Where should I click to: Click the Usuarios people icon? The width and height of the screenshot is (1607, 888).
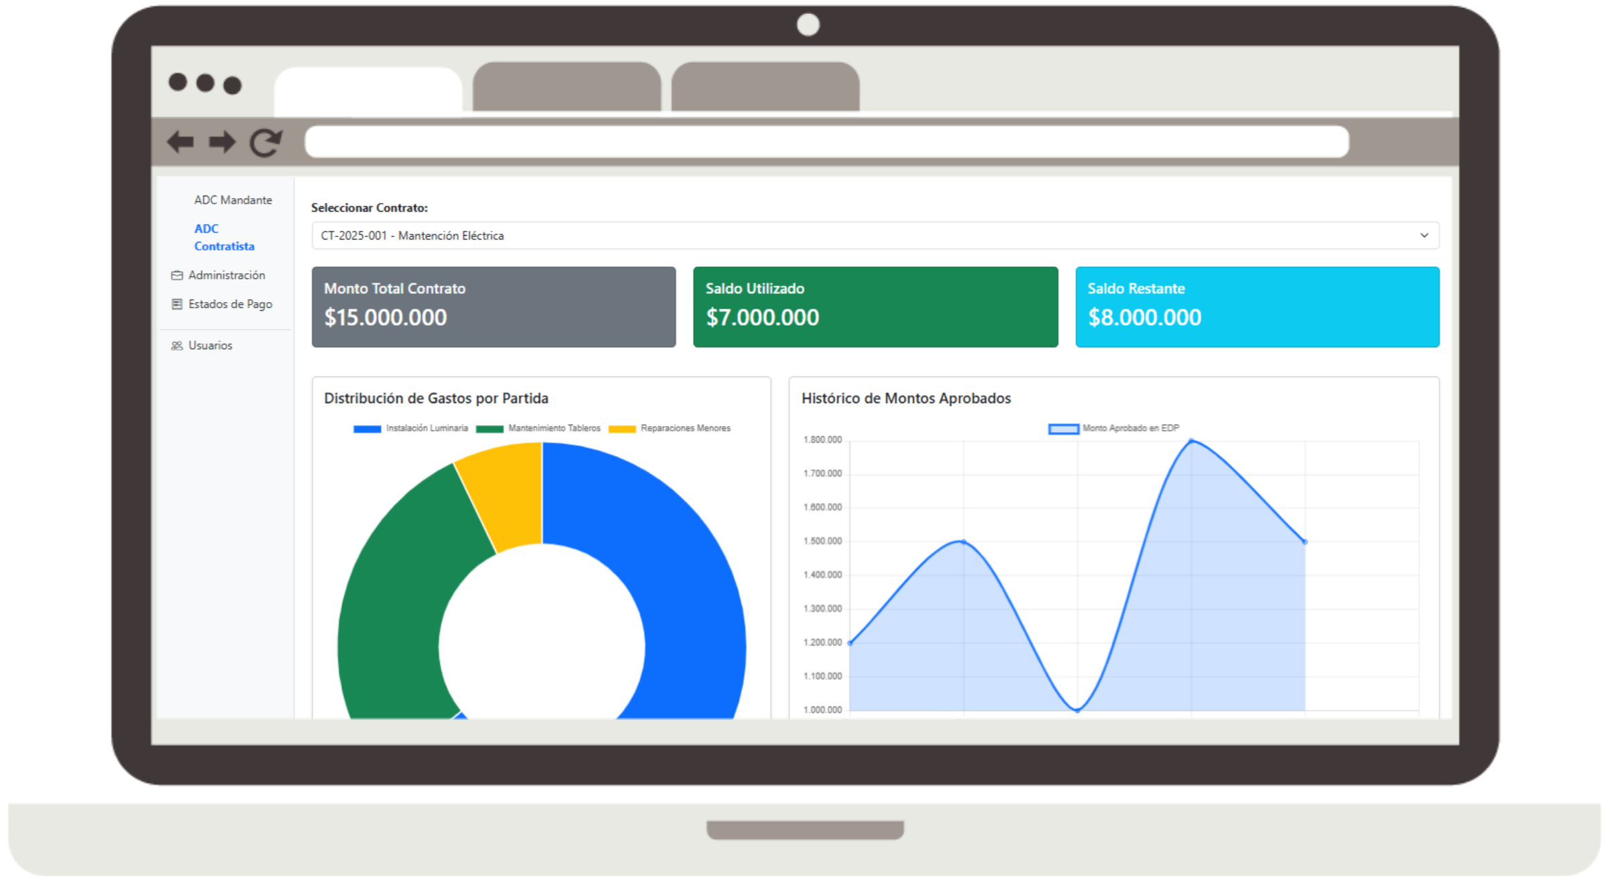[177, 346]
